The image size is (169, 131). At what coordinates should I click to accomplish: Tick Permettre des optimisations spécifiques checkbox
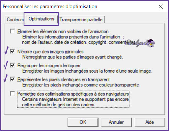coord(13,94)
